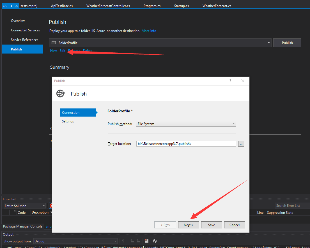Viewport: 310px width, 248px height.
Task: Select the Connection step in dialog
Action: coord(78,113)
